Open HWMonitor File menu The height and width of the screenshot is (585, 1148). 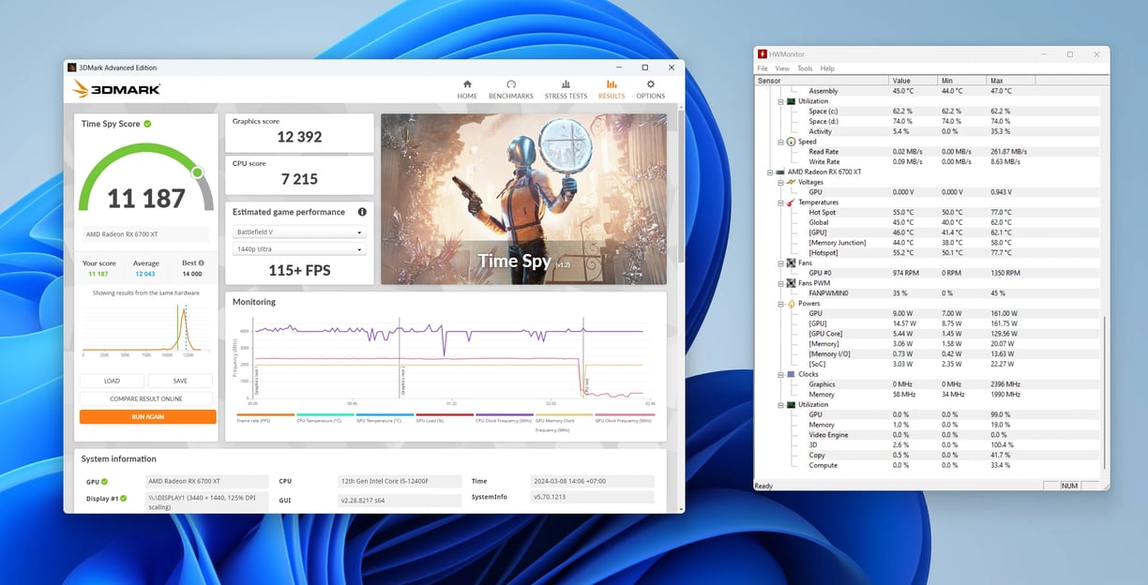763,68
